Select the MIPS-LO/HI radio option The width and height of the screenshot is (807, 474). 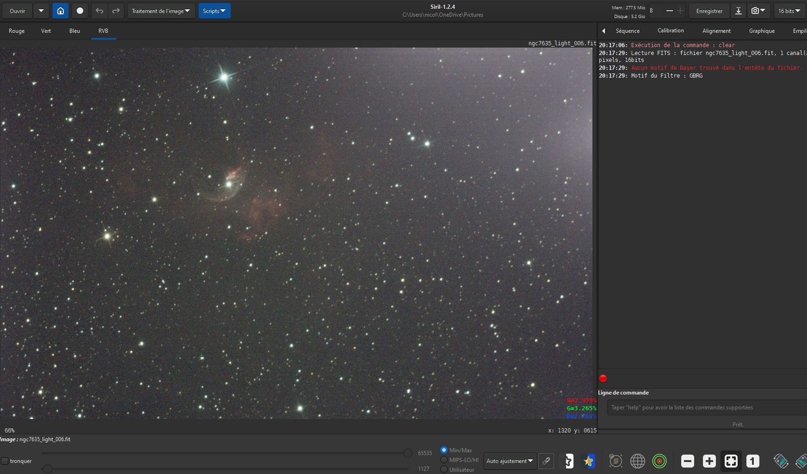tap(444, 460)
